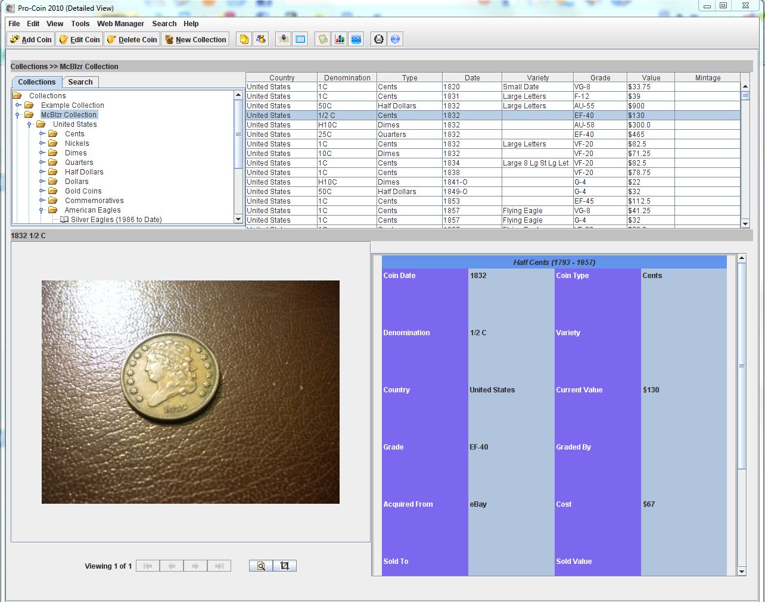Click the printer icon in the toolbar
Image resolution: width=765 pixels, height=602 pixels.
tap(378, 39)
